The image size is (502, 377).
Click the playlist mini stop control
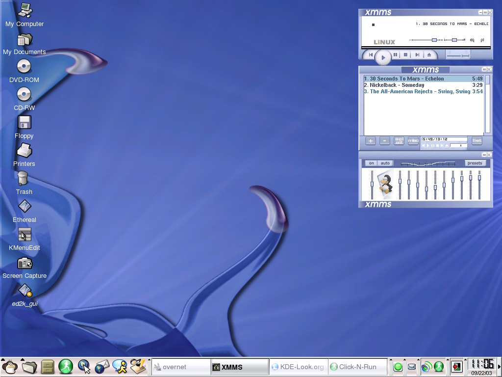438,145
